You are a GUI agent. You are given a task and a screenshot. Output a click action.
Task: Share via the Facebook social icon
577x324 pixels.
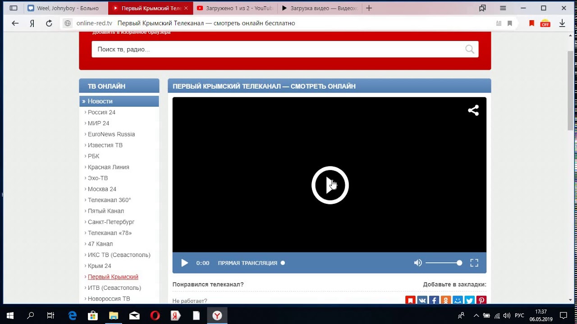[434, 300]
